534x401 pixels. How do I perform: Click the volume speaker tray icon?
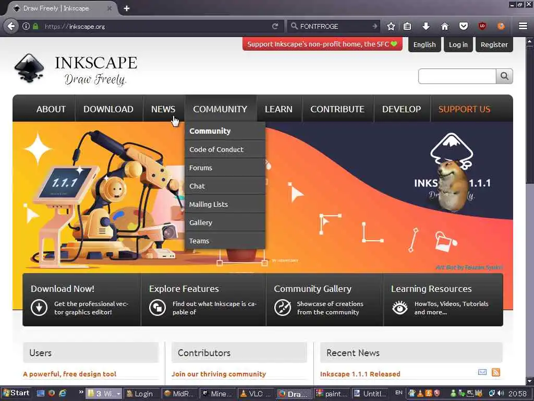pos(501,394)
